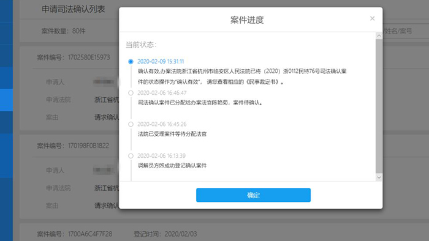The width and height of the screenshot is (429, 241).
Task: Click the 案件进度 dialog title
Action: coord(247,20)
